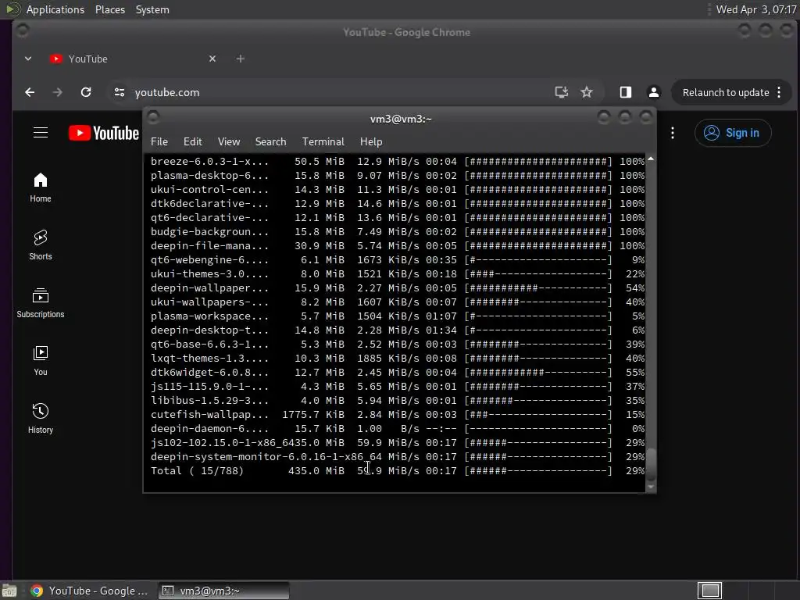The image size is (800, 600).
Task: Reload the YouTube page
Action: tap(86, 92)
